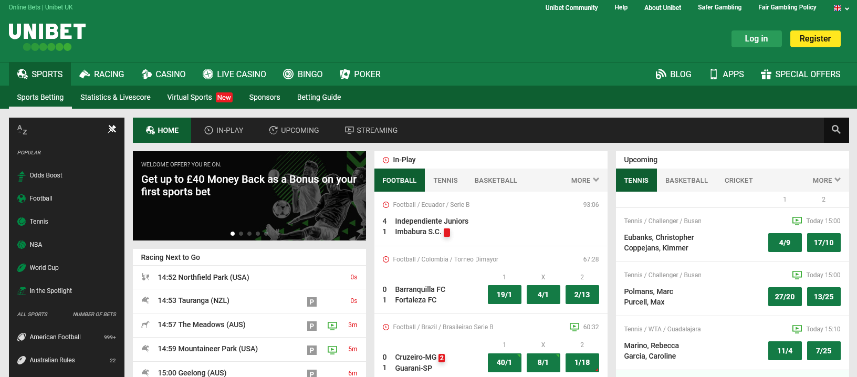
Task: Switch to the Home tab
Action: [x=162, y=130]
